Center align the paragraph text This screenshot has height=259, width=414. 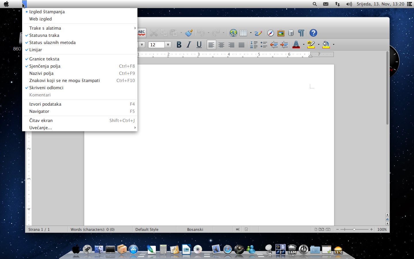221,45
